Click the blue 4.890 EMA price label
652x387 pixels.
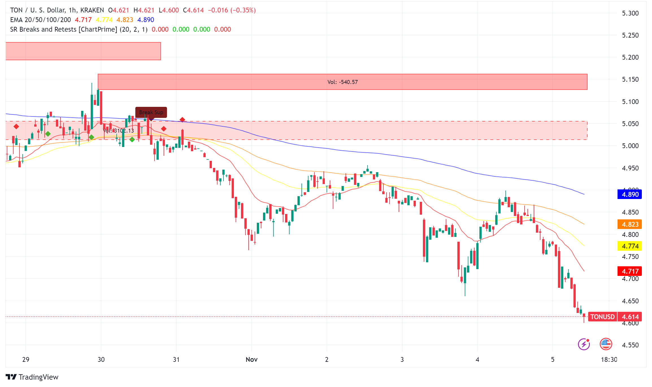630,194
